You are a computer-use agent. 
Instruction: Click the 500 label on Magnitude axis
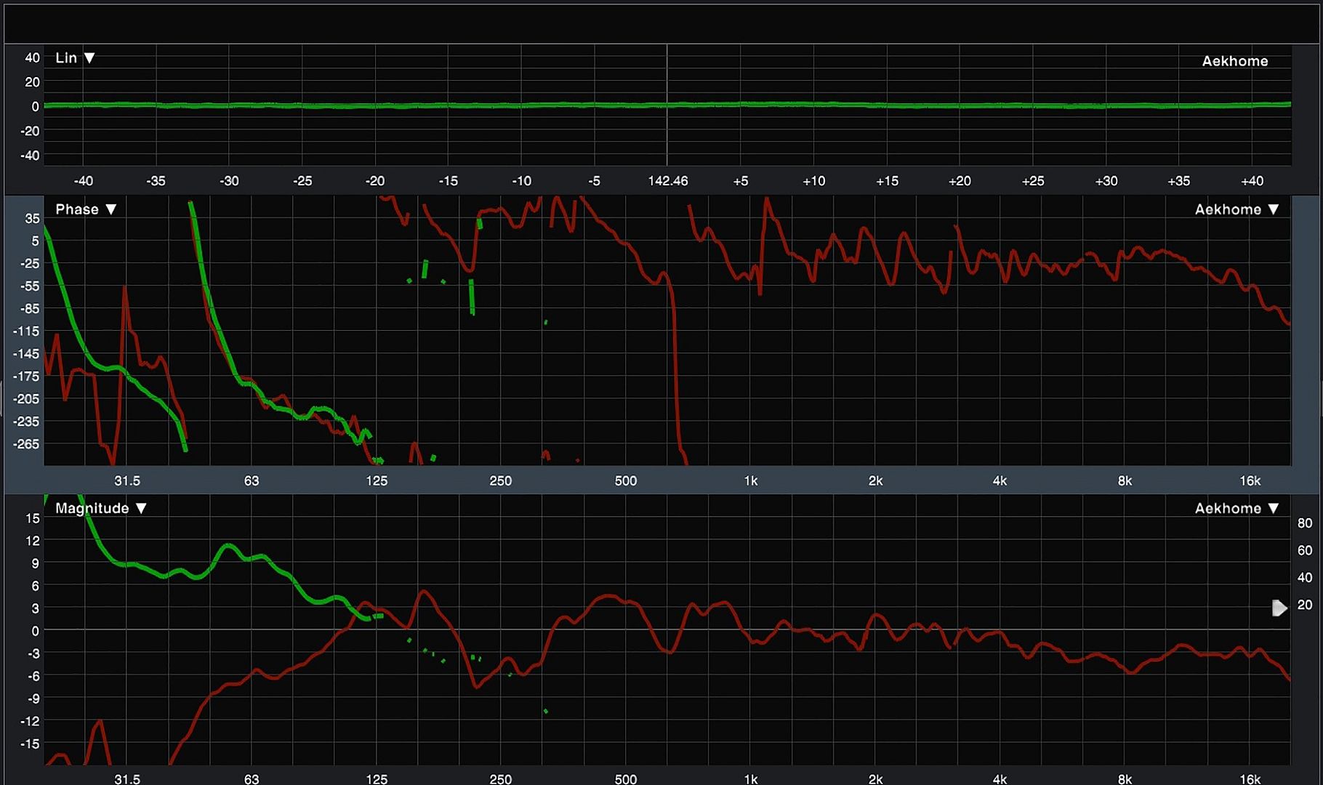pyautogui.click(x=625, y=779)
